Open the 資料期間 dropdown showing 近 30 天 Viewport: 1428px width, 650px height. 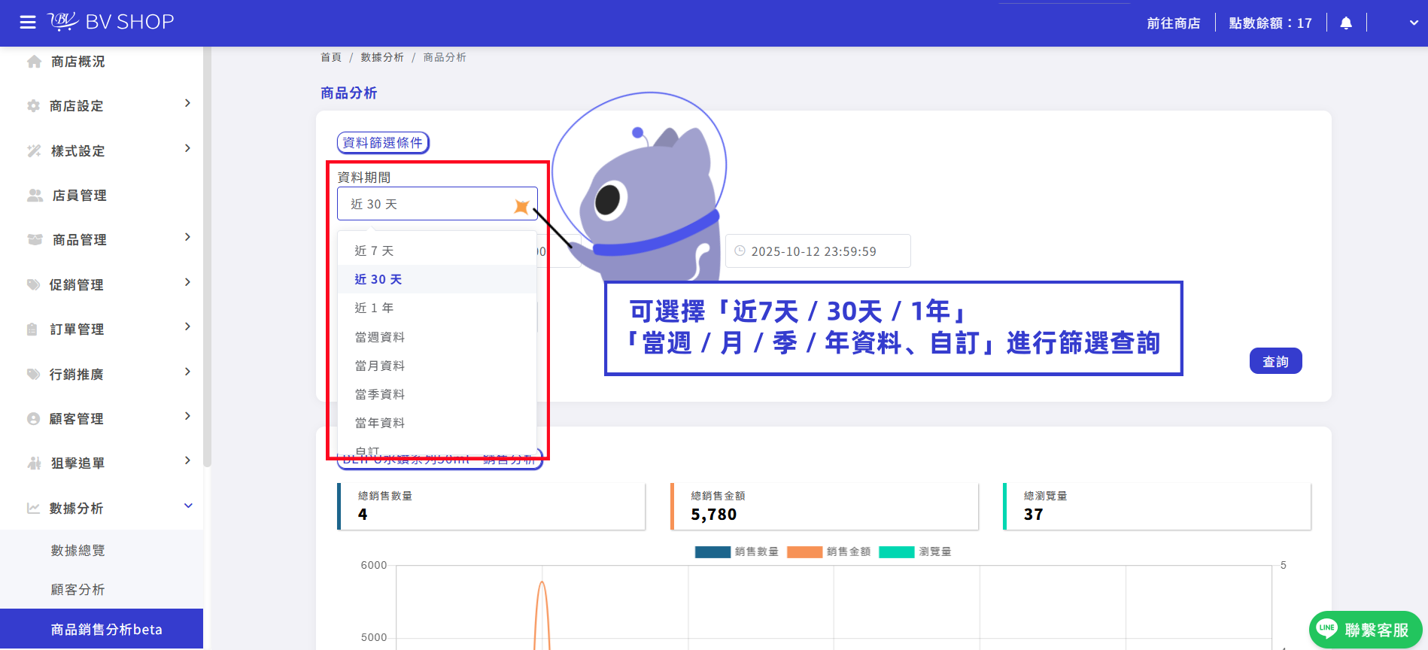[x=437, y=204]
